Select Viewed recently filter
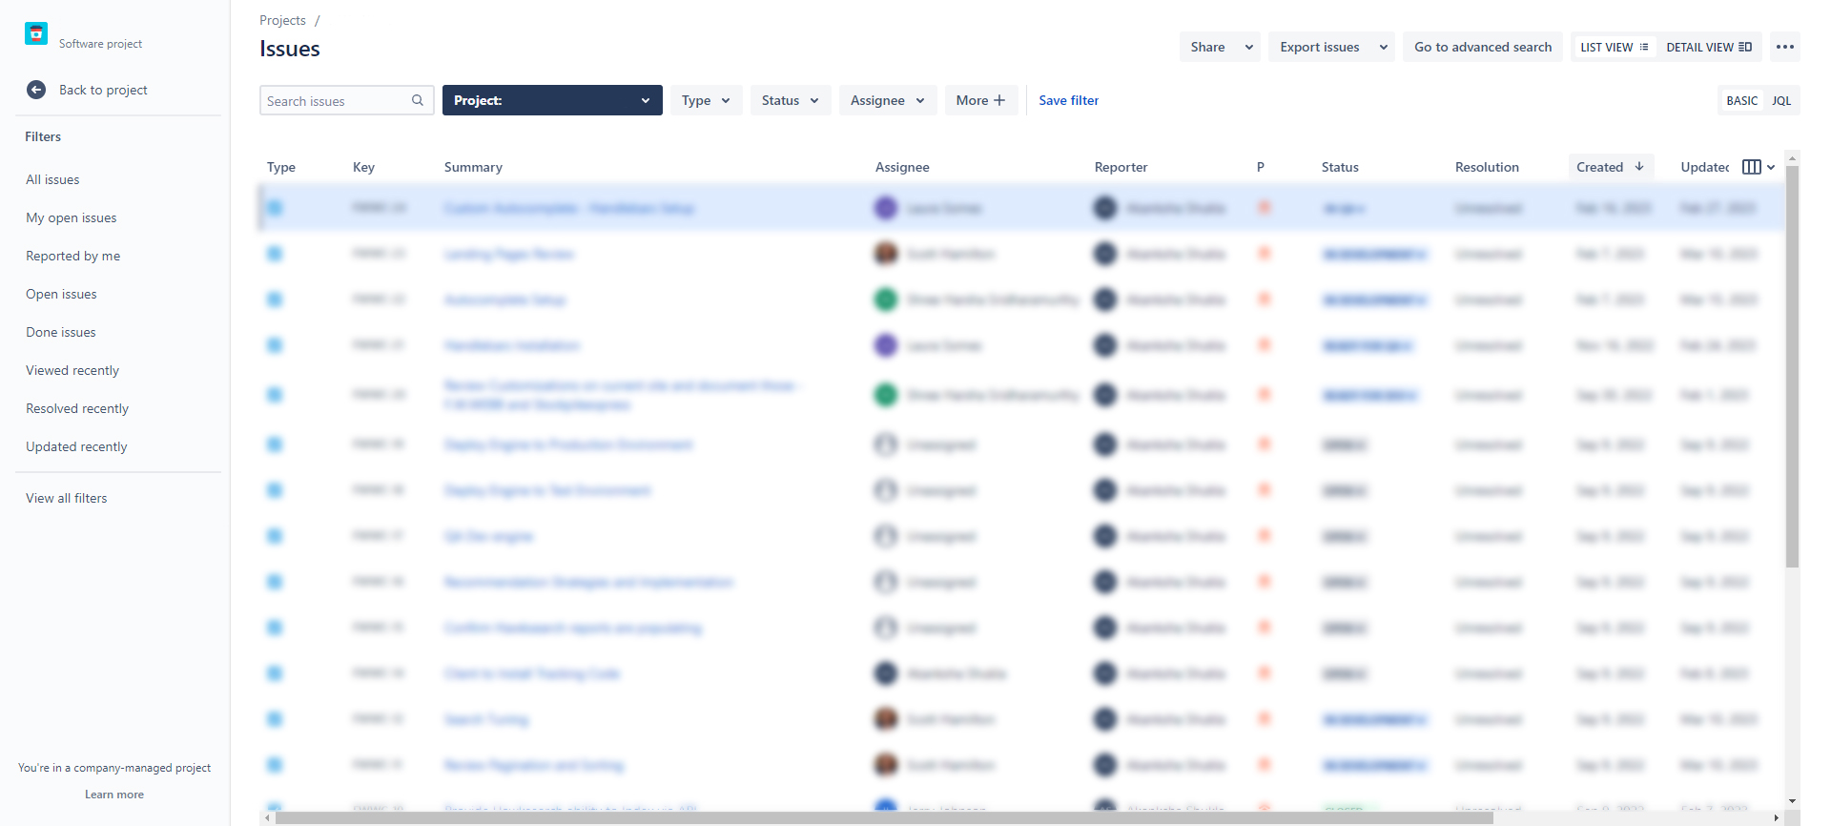Image resolution: width=1831 pixels, height=826 pixels. click(x=72, y=370)
